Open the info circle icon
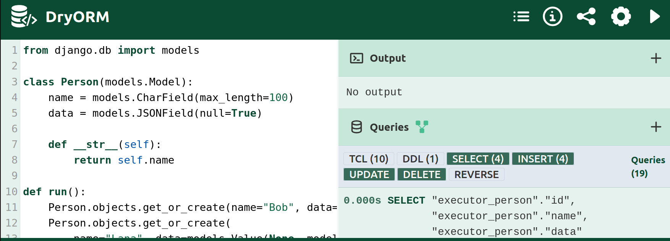 pyautogui.click(x=552, y=17)
